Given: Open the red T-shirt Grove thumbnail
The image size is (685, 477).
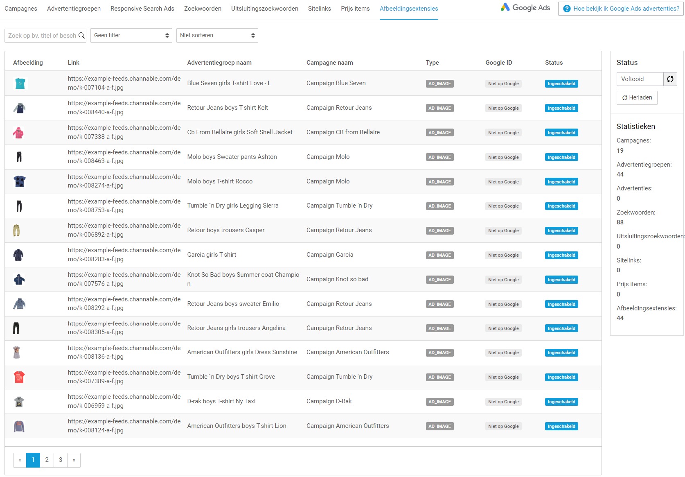Looking at the screenshot, I should point(19,377).
